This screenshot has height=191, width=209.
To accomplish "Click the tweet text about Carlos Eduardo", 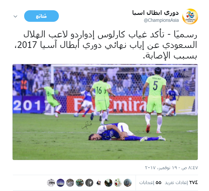I will click(106, 45).
